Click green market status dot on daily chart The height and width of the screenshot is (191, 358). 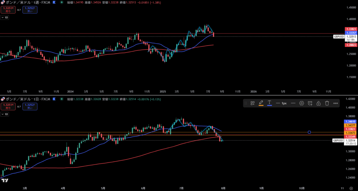(x=62, y=99)
